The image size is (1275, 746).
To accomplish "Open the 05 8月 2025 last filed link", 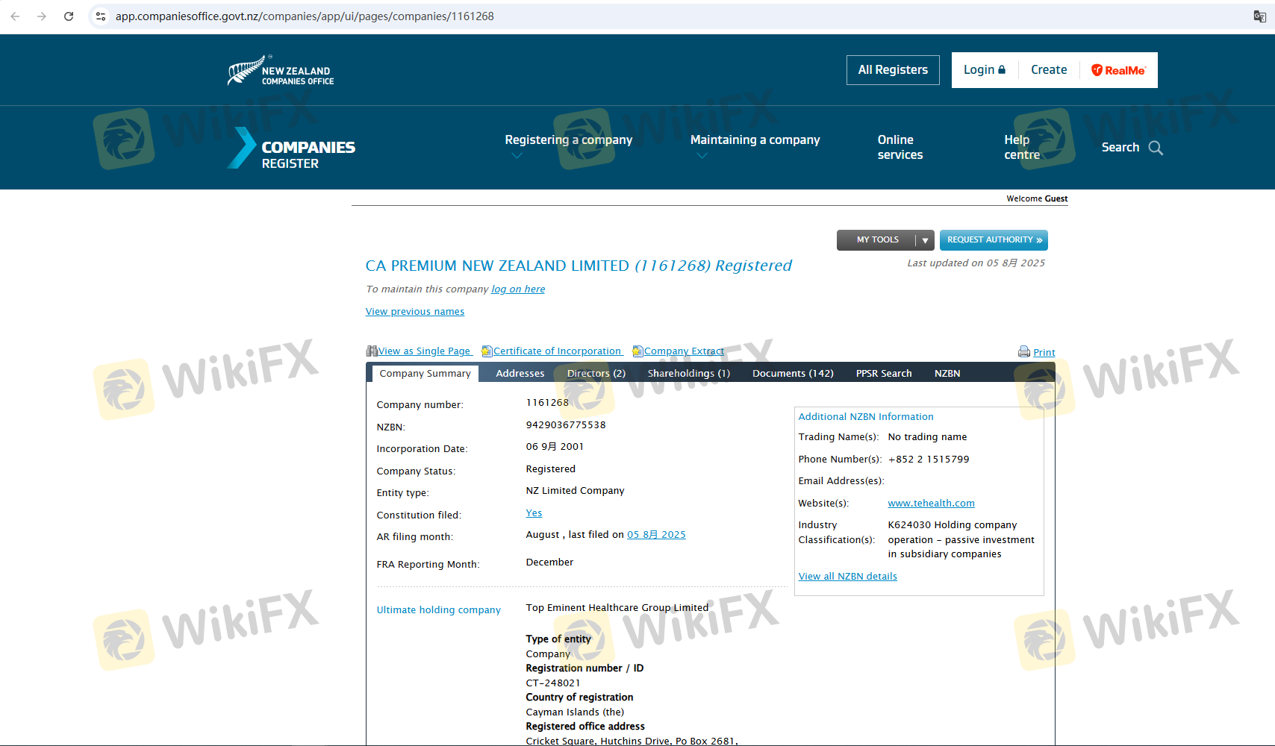I will click(x=656, y=535).
